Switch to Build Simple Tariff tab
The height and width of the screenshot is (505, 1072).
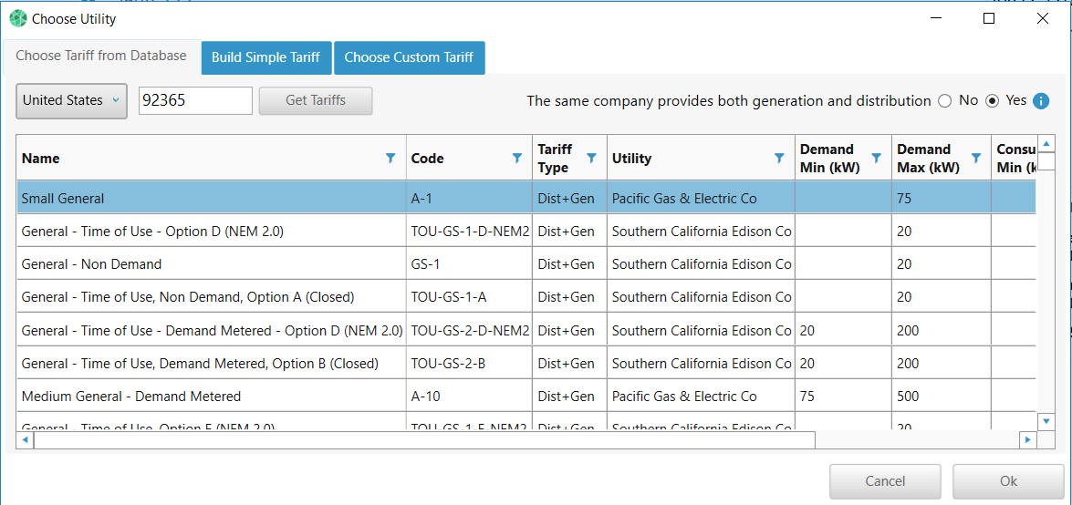tap(265, 57)
